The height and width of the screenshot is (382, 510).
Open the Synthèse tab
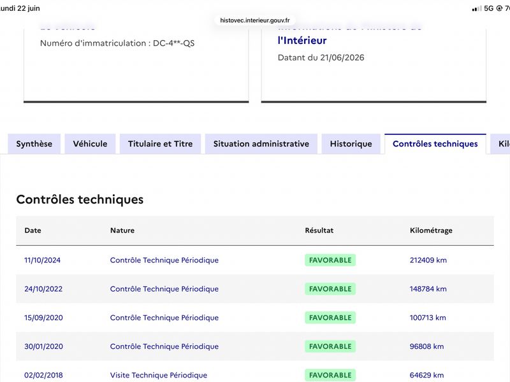click(34, 144)
